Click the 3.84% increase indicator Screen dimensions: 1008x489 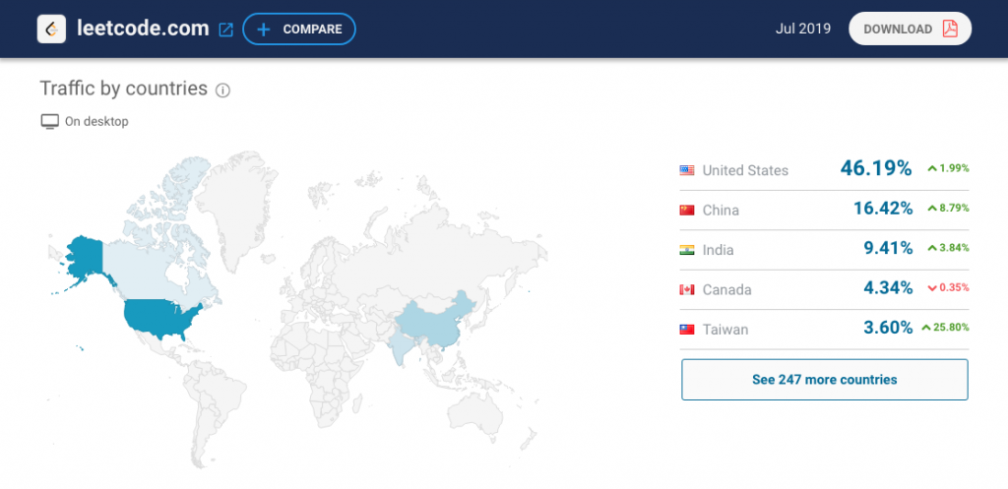(948, 248)
